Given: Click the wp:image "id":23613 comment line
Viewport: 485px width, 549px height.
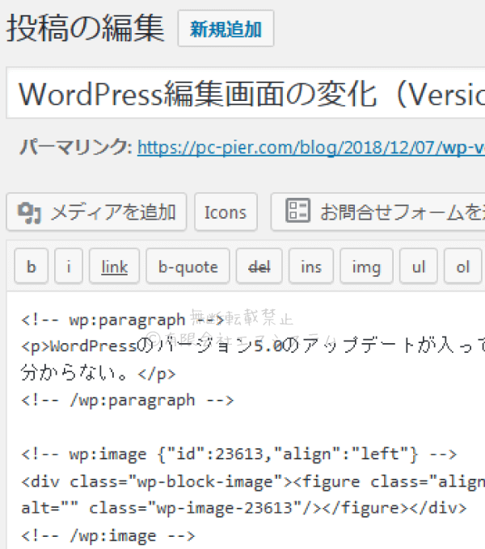Looking at the screenshot, I should (x=239, y=454).
